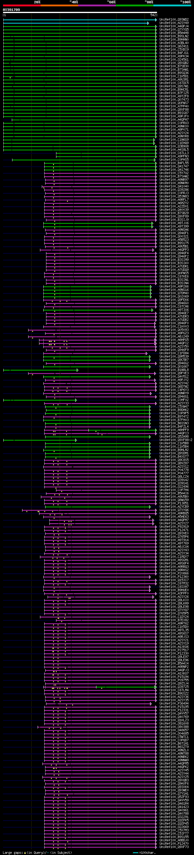The width and height of the screenshot is (194, 855).
Task: Open hit UniRef100_Q7XYQ5
Action: pos(174,29)
